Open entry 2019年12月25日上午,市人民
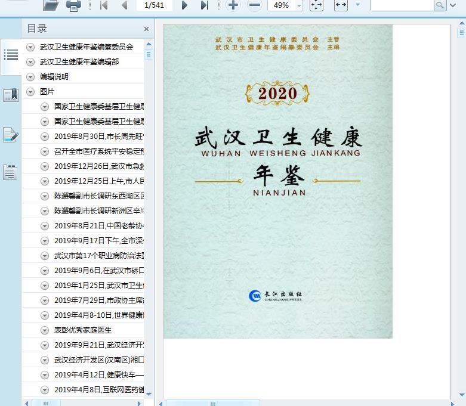466x406 pixels. tap(99, 181)
